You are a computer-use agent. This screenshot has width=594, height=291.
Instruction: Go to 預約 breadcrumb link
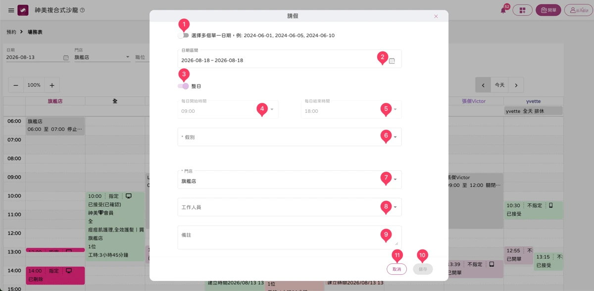pyautogui.click(x=11, y=32)
